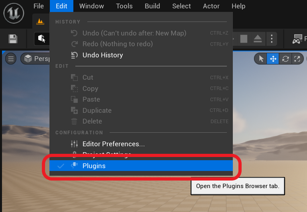The image size is (307, 212).
Task: Click the Unreal Engine logo icon
Action: point(14,13)
